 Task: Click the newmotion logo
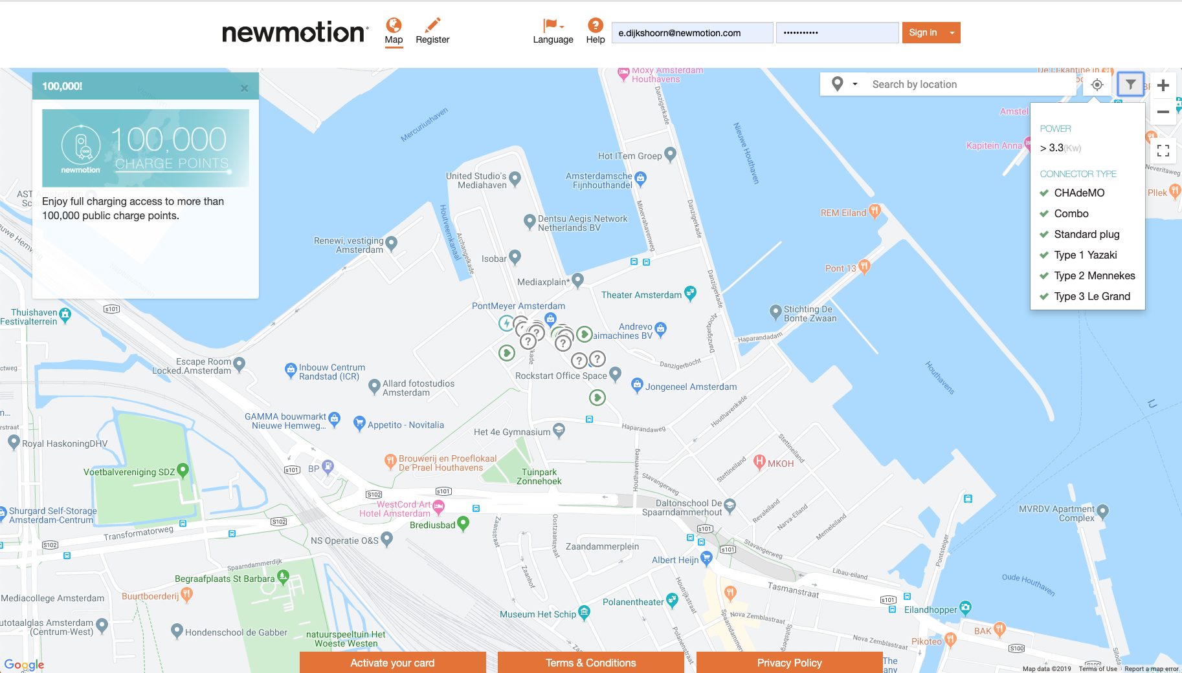point(295,32)
